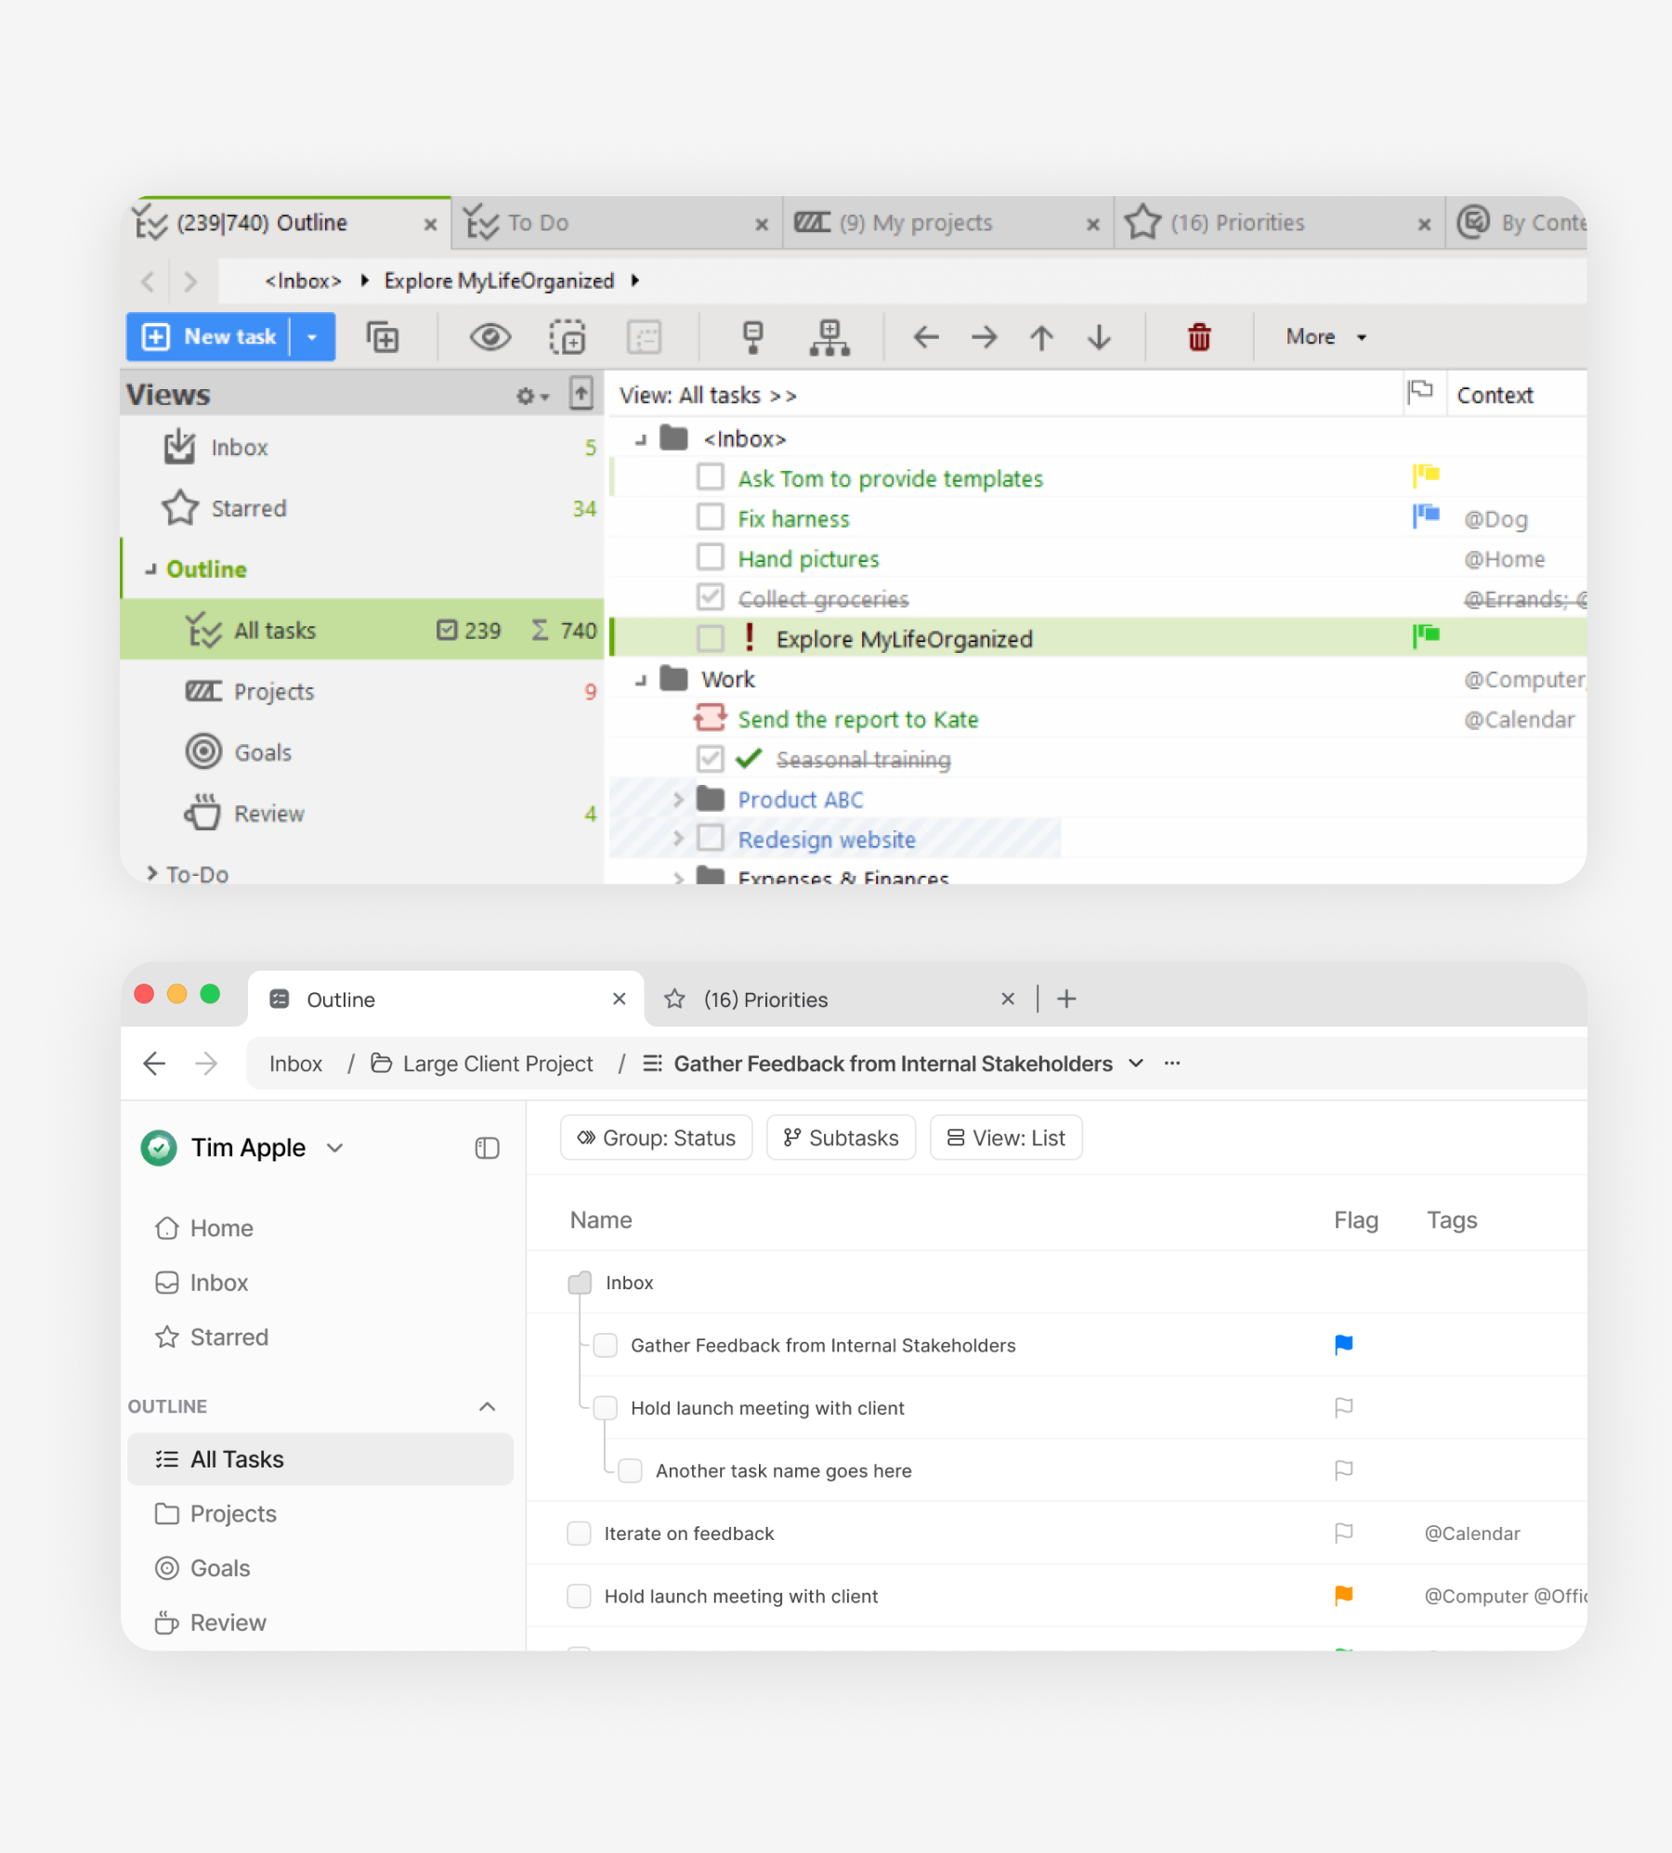Collapse the <Inbox> folder in task tree
1672x1853 pixels.
641,439
